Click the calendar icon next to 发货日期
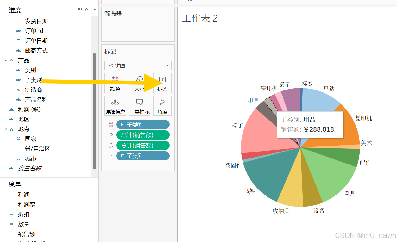The height and width of the screenshot is (242, 397). (x=19, y=21)
